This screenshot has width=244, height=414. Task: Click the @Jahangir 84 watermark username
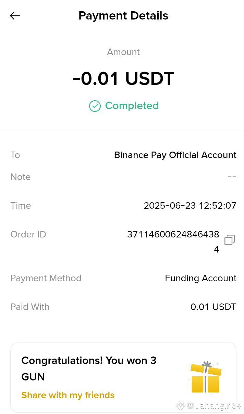214,406
